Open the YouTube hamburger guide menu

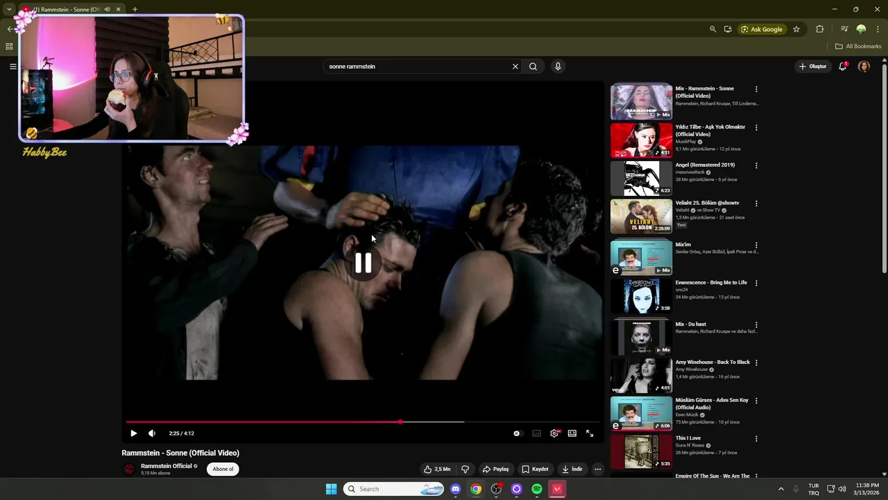coord(13,67)
